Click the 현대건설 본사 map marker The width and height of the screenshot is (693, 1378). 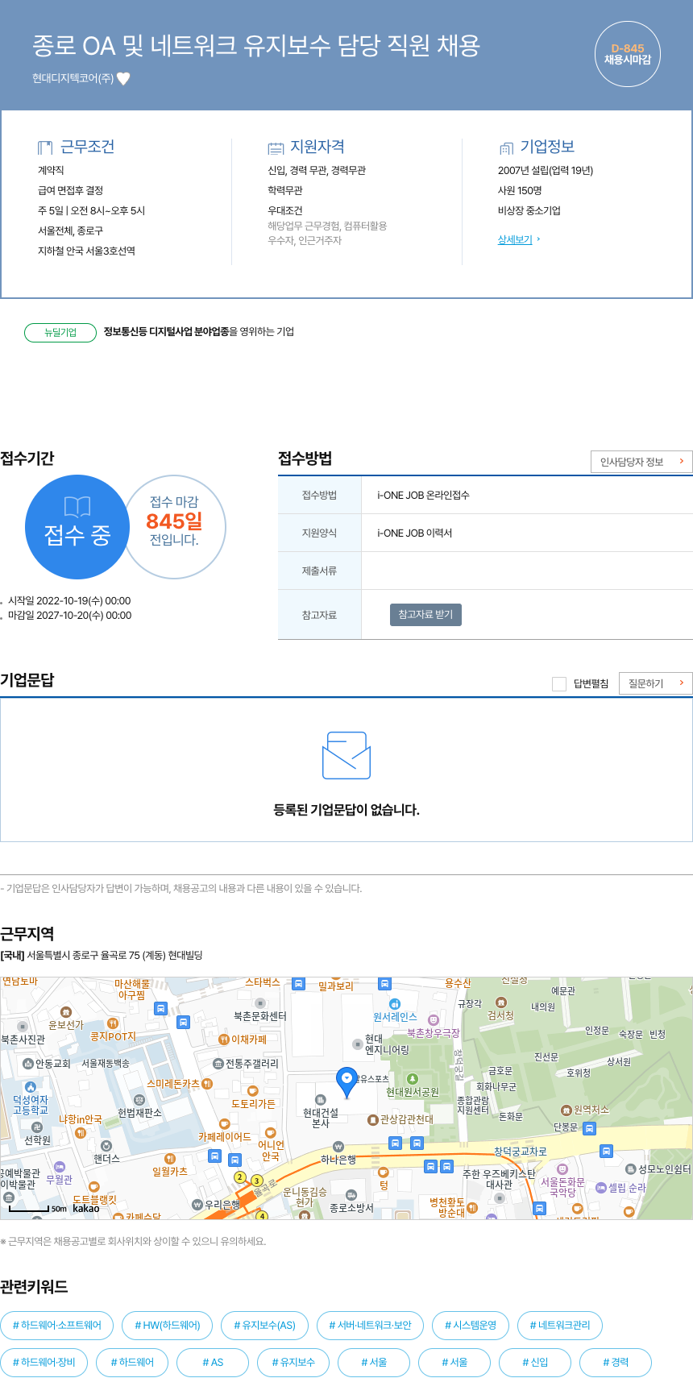coord(320,1100)
